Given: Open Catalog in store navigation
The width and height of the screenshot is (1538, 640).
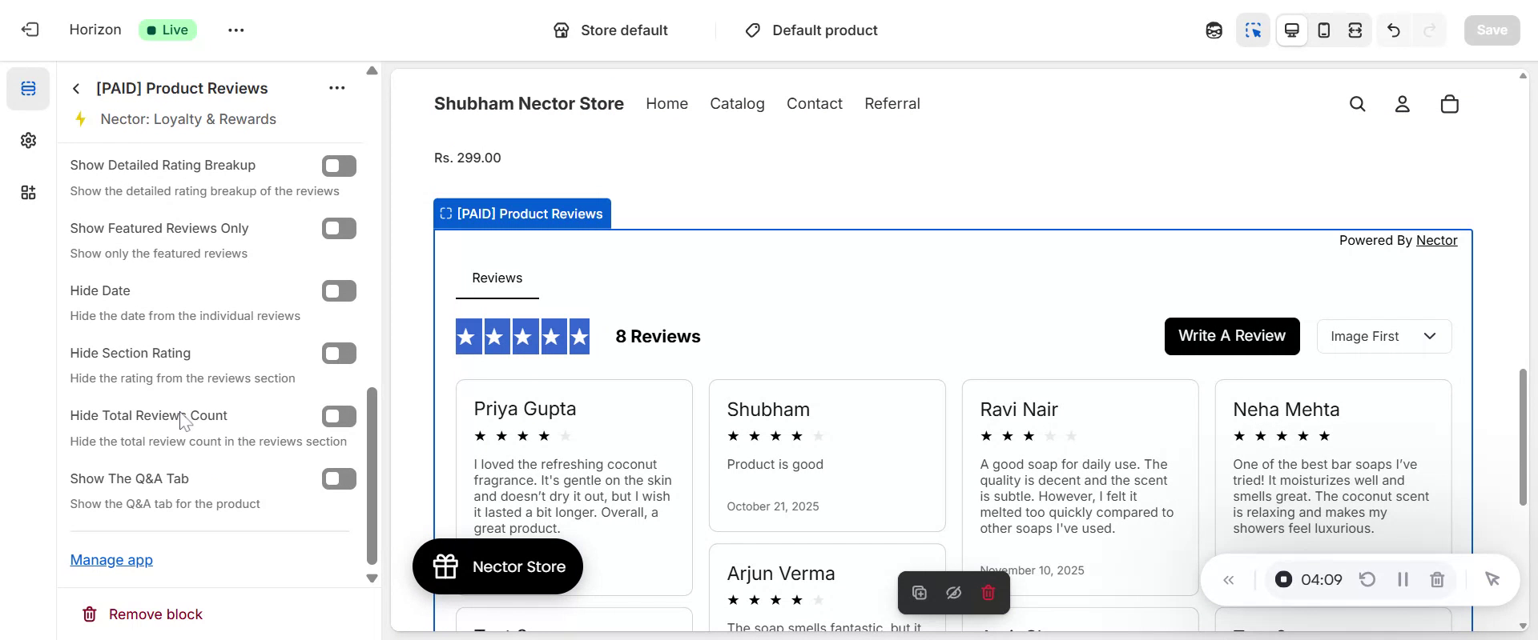Looking at the screenshot, I should [x=737, y=104].
